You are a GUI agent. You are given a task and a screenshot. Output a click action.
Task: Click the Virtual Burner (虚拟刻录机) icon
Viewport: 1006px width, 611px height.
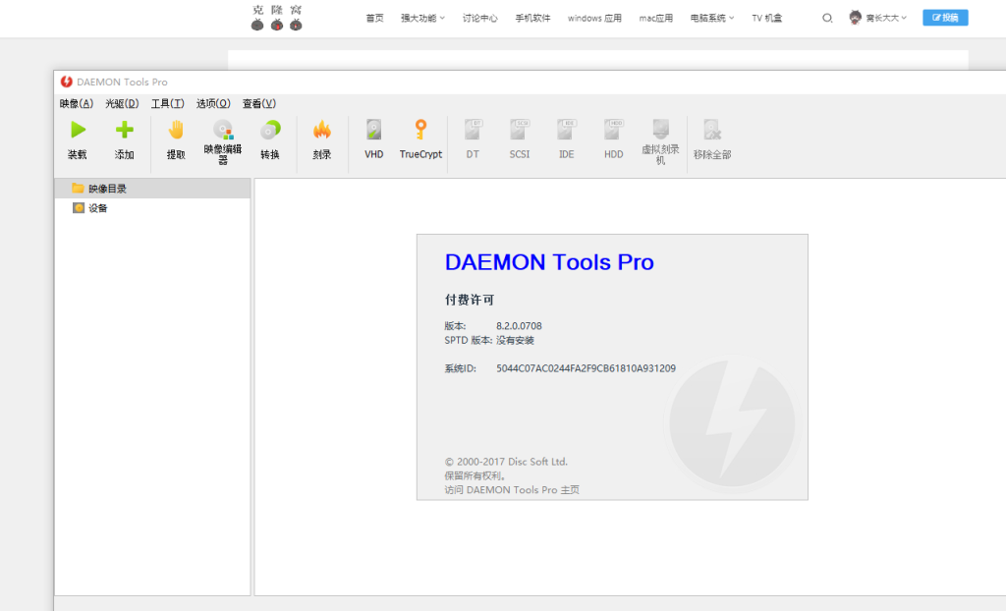tap(661, 129)
